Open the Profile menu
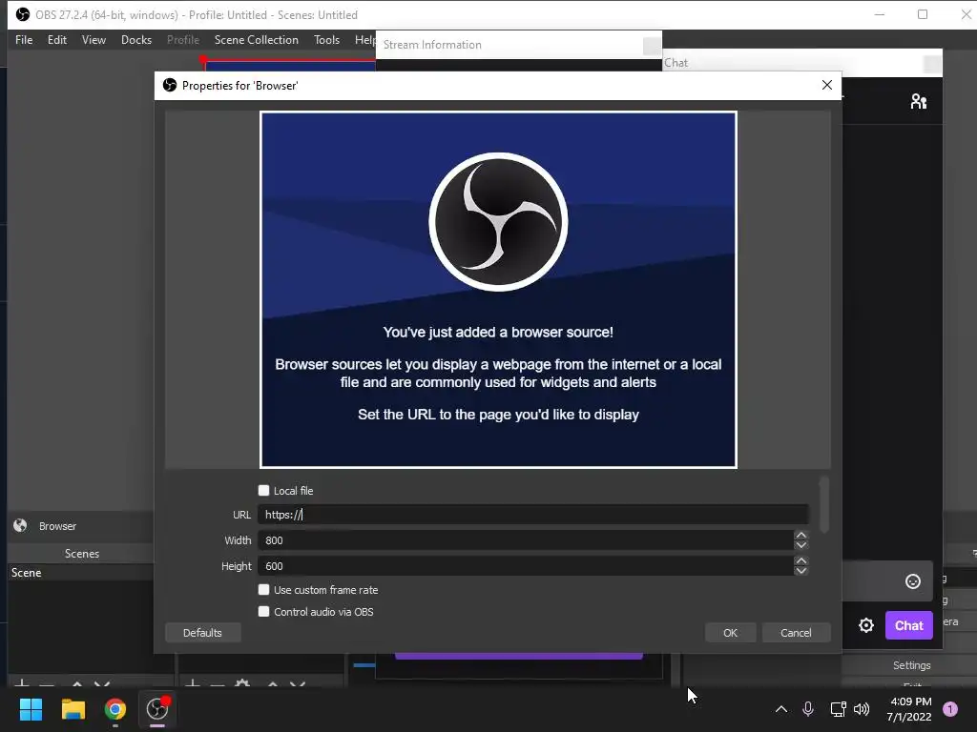Viewport: 977px width, 732px height. pyautogui.click(x=182, y=40)
